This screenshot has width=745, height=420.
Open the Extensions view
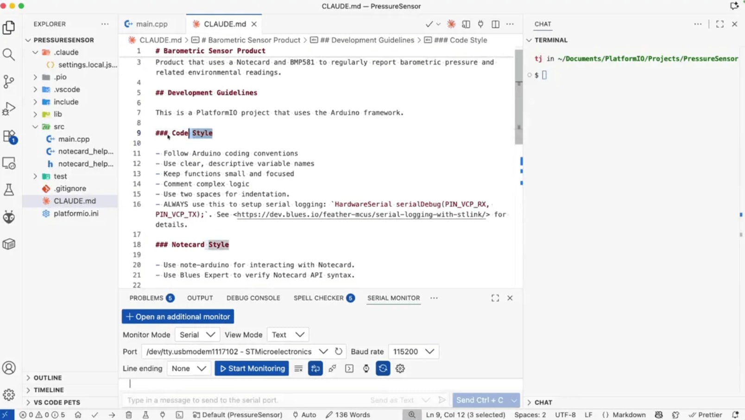[9, 136]
